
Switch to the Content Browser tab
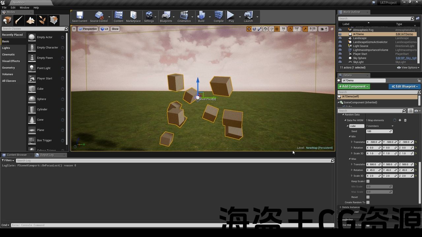click(17, 155)
